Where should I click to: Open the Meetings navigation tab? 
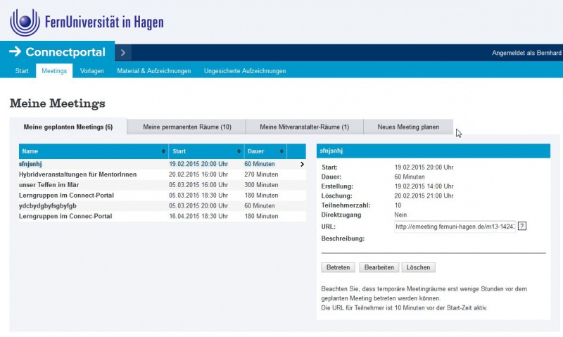tap(54, 71)
